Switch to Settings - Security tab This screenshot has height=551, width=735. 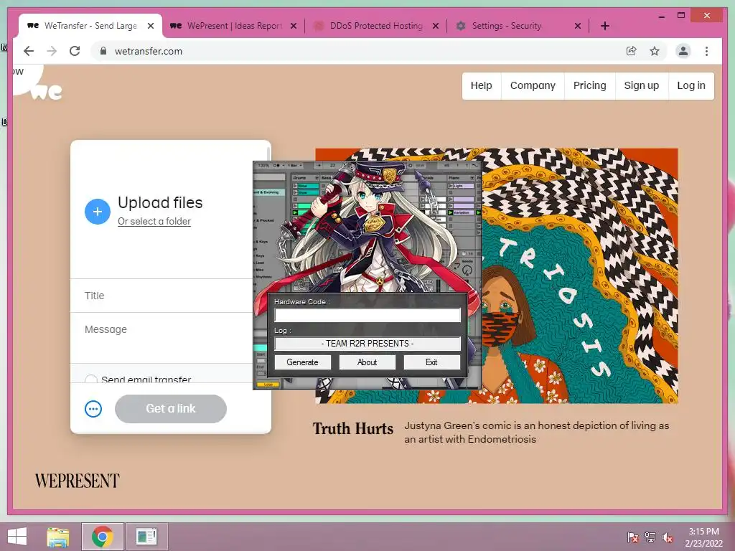[x=518, y=26]
